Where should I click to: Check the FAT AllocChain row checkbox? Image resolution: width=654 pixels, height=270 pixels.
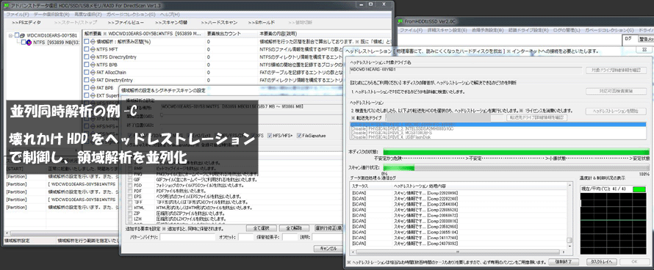coord(86,73)
